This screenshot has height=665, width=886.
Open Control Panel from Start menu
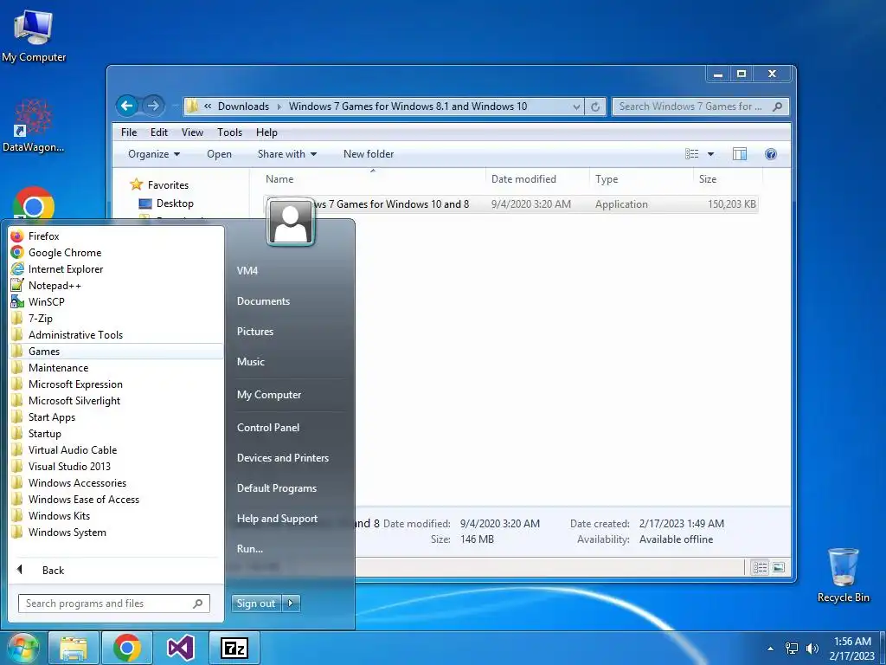pos(268,428)
